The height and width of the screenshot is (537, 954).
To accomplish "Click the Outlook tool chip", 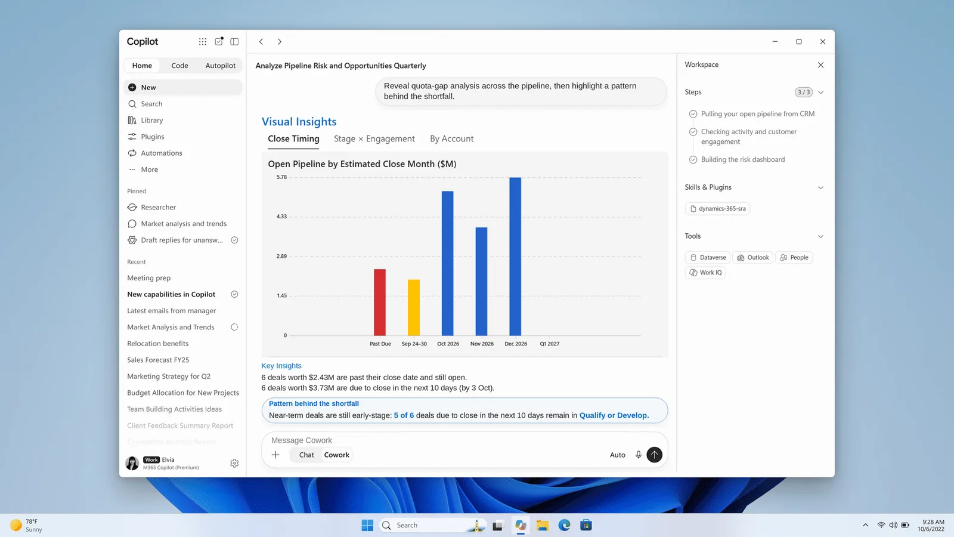I will pyautogui.click(x=753, y=258).
